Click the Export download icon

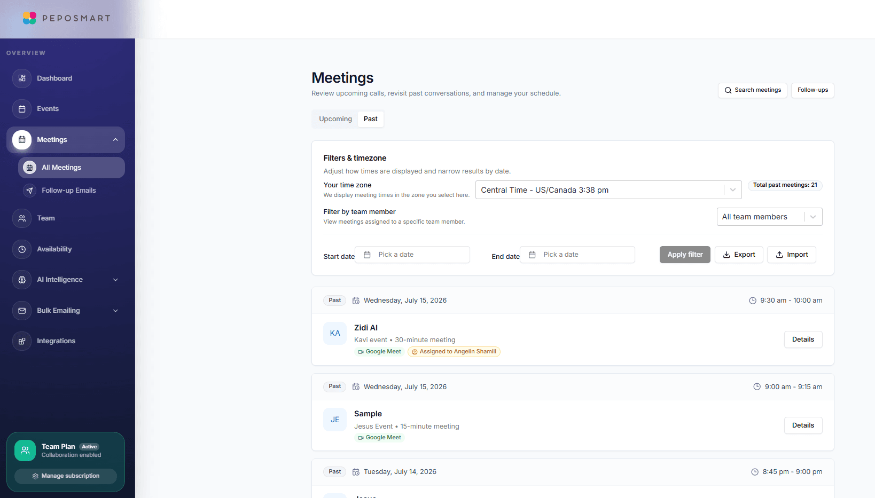726,255
